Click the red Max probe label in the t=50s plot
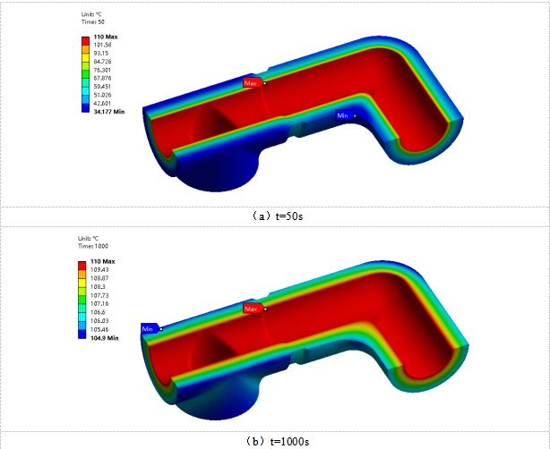The image size is (550, 449). click(253, 83)
